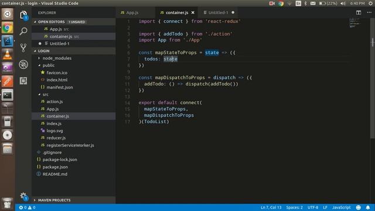Open the Source Control view
The image size is (375, 211).
[x=23, y=47]
